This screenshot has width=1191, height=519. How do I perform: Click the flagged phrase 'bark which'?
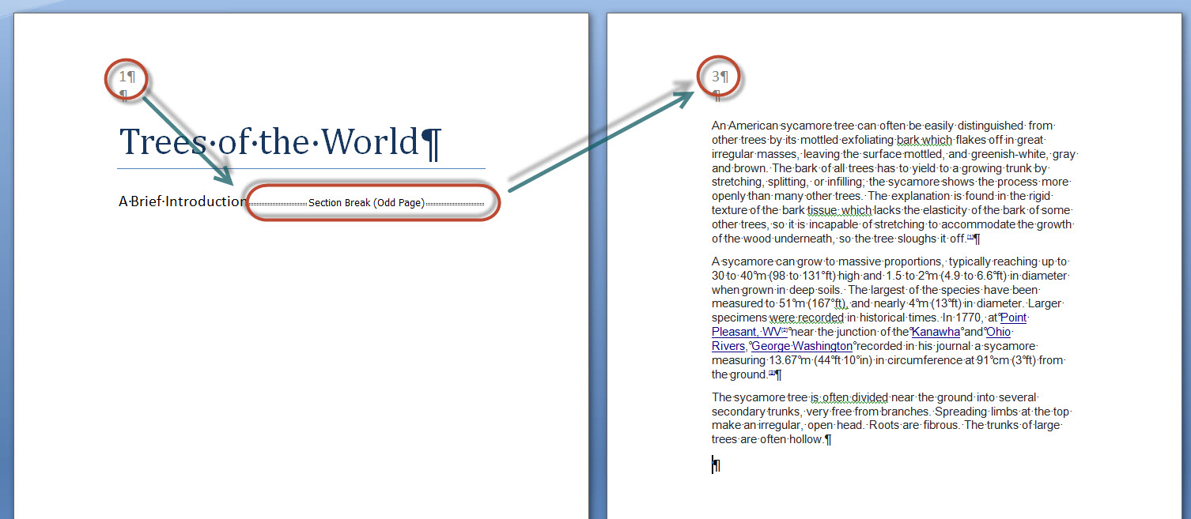[924, 140]
